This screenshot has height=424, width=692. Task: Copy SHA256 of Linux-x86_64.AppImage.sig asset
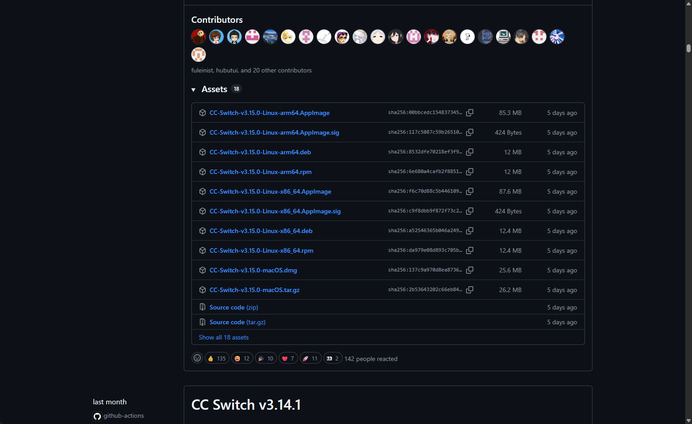(x=470, y=211)
